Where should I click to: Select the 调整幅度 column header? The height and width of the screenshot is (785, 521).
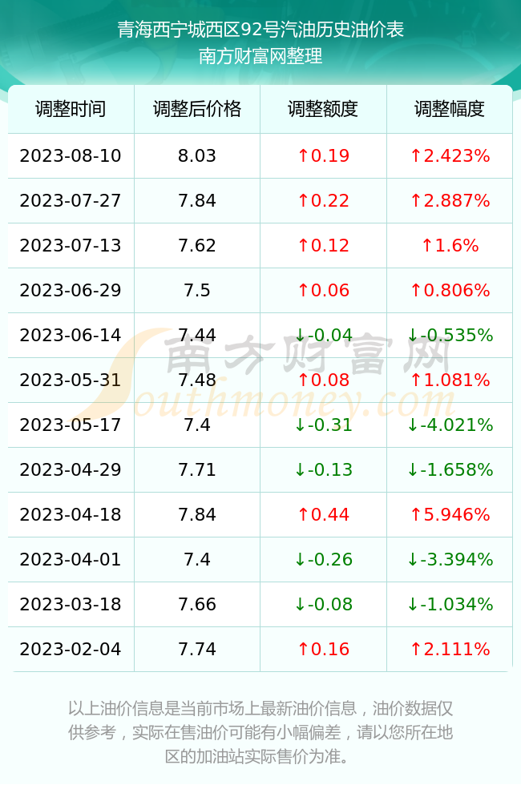[x=450, y=109]
